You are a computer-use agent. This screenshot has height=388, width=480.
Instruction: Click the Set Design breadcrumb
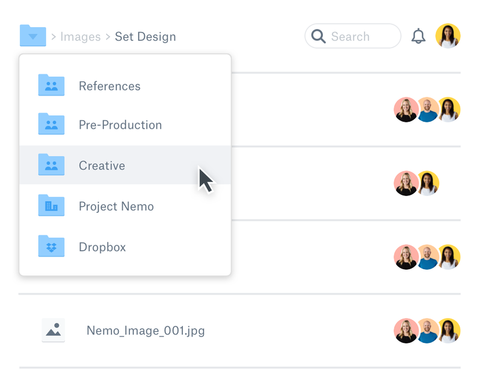(145, 37)
